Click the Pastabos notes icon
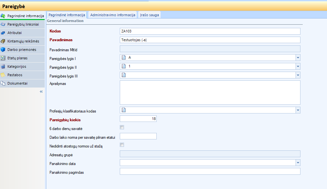Screen dimensions: 327x189 [x=3, y=75]
